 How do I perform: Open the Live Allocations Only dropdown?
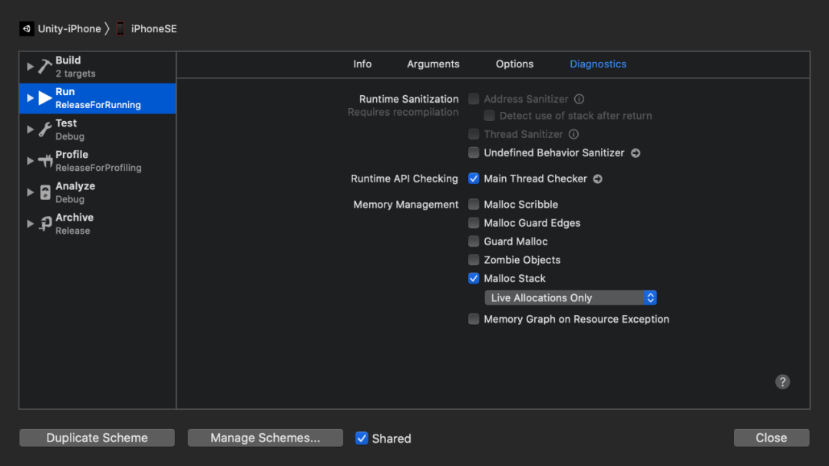(570, 297)
